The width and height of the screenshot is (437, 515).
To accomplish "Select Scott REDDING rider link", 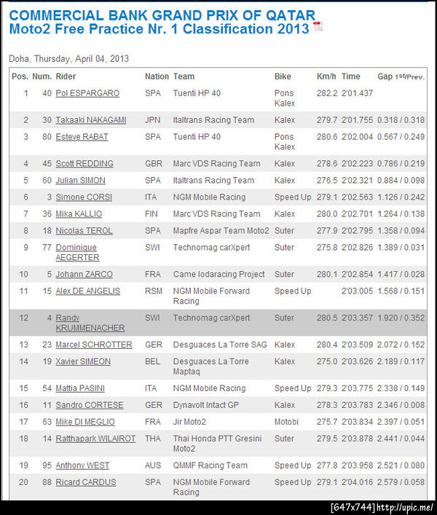I will click(84, 164).
